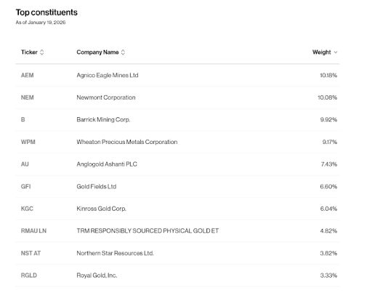Image resolution: width=372 pixels, height=296 pixels.
Task: Select Newmont Corporation row name
Action: 106,97
